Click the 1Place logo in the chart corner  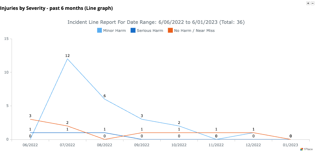(x=306, y=149)
